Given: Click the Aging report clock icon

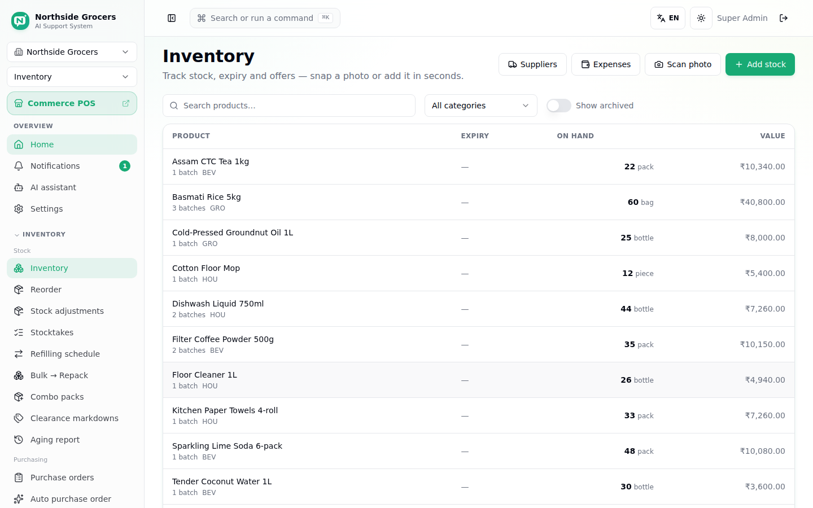Looking at the screenshot, I should point(19,440).
